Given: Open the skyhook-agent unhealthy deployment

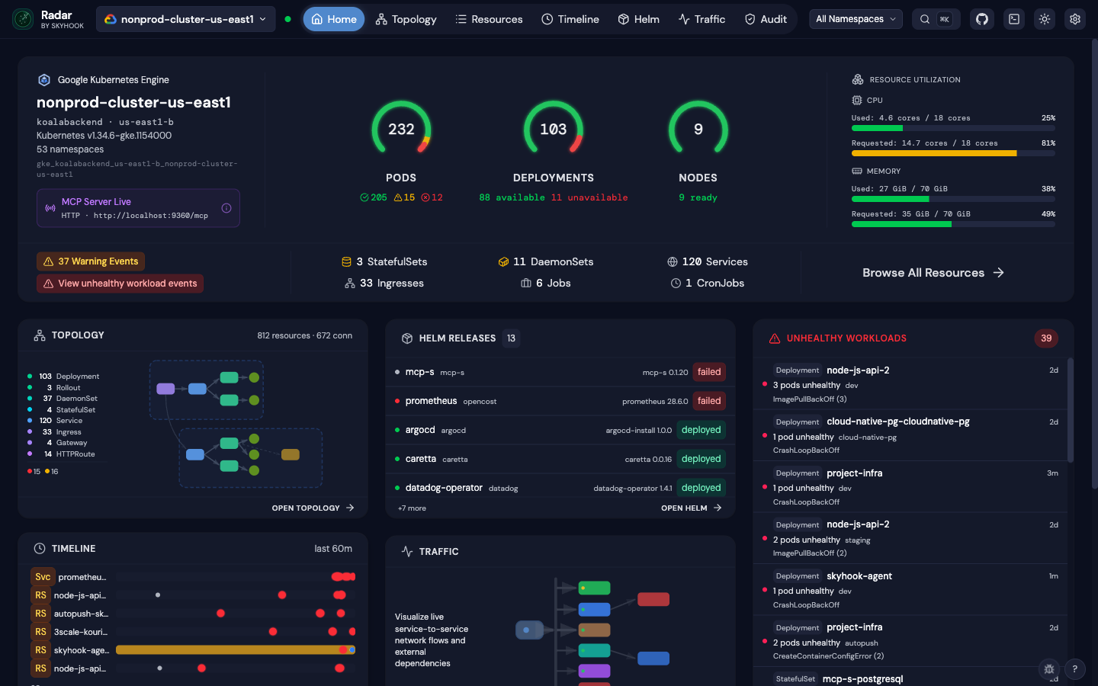Looking at the screenshot, I should 910,590.
